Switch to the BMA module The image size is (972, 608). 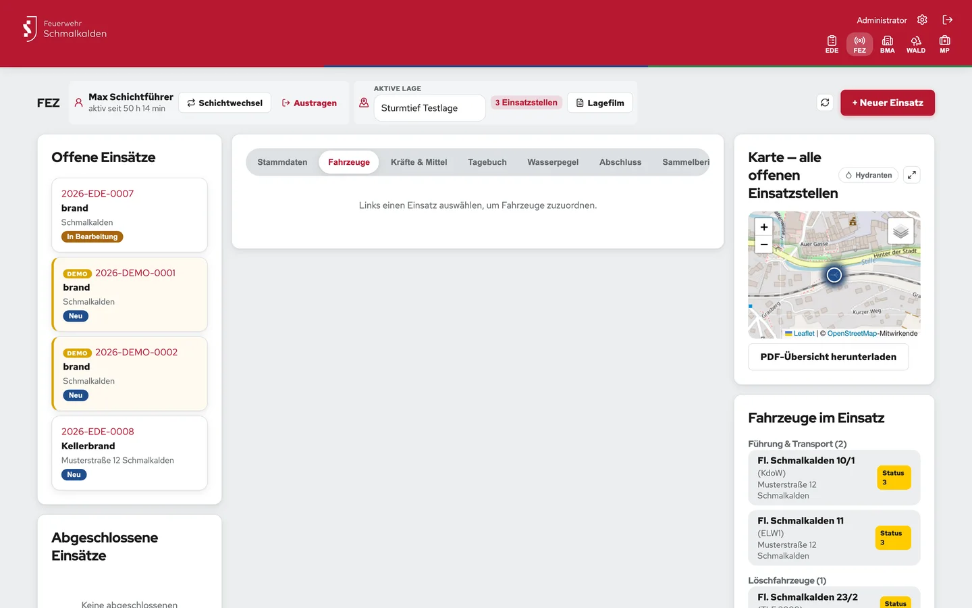[888, 45]
